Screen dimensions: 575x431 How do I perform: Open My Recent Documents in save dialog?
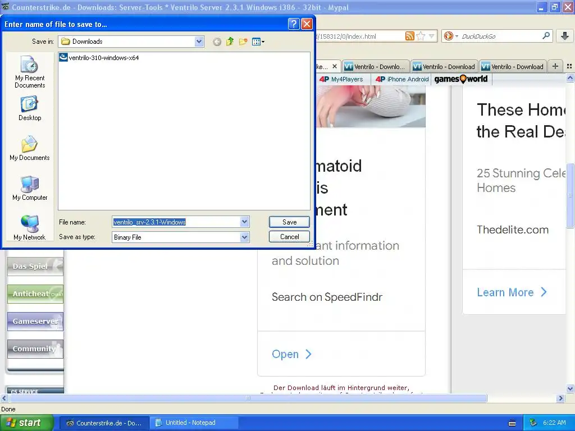pos(30,72)
